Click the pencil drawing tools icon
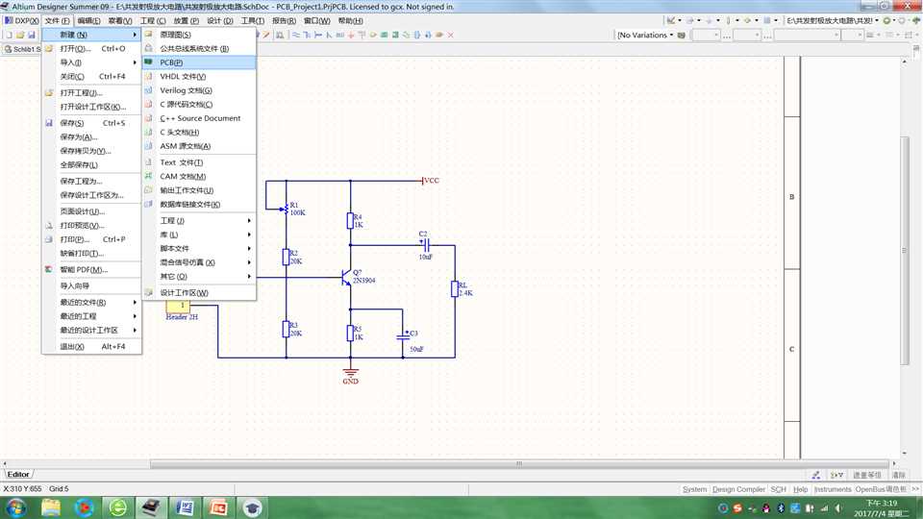 pos(266,36)
